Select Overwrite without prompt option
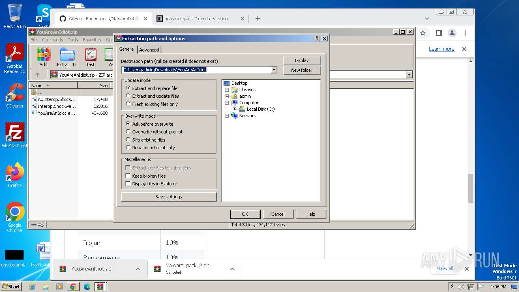Image resolution: width=519 pixels, height=292 pixels. click(x=154, y=132)
